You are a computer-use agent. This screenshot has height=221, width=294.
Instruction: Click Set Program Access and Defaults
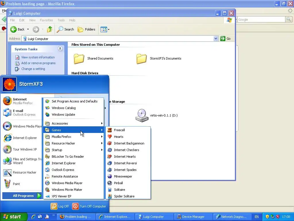click(74, 101)
